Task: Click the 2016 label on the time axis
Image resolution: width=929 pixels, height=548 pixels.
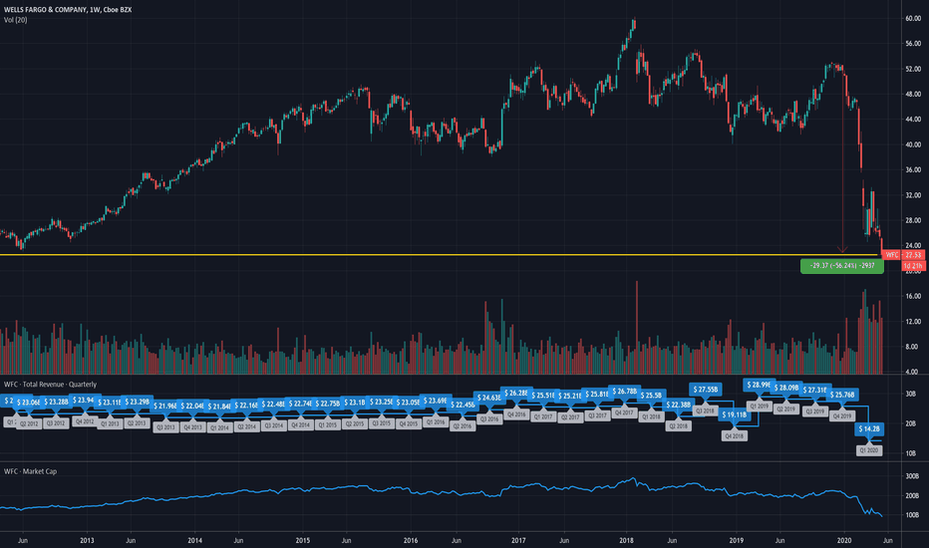Action: click(411, 540)
